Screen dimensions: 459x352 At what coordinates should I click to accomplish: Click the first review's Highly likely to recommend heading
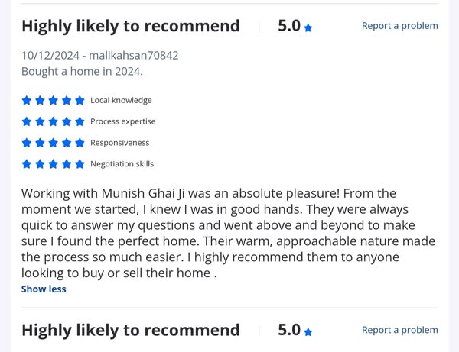(x=130, y=25)
